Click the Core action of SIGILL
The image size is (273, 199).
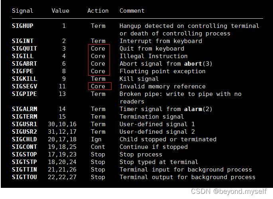click(98, 56)
